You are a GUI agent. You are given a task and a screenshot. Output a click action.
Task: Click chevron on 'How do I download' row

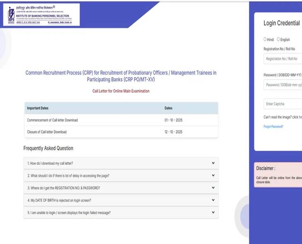213,163
